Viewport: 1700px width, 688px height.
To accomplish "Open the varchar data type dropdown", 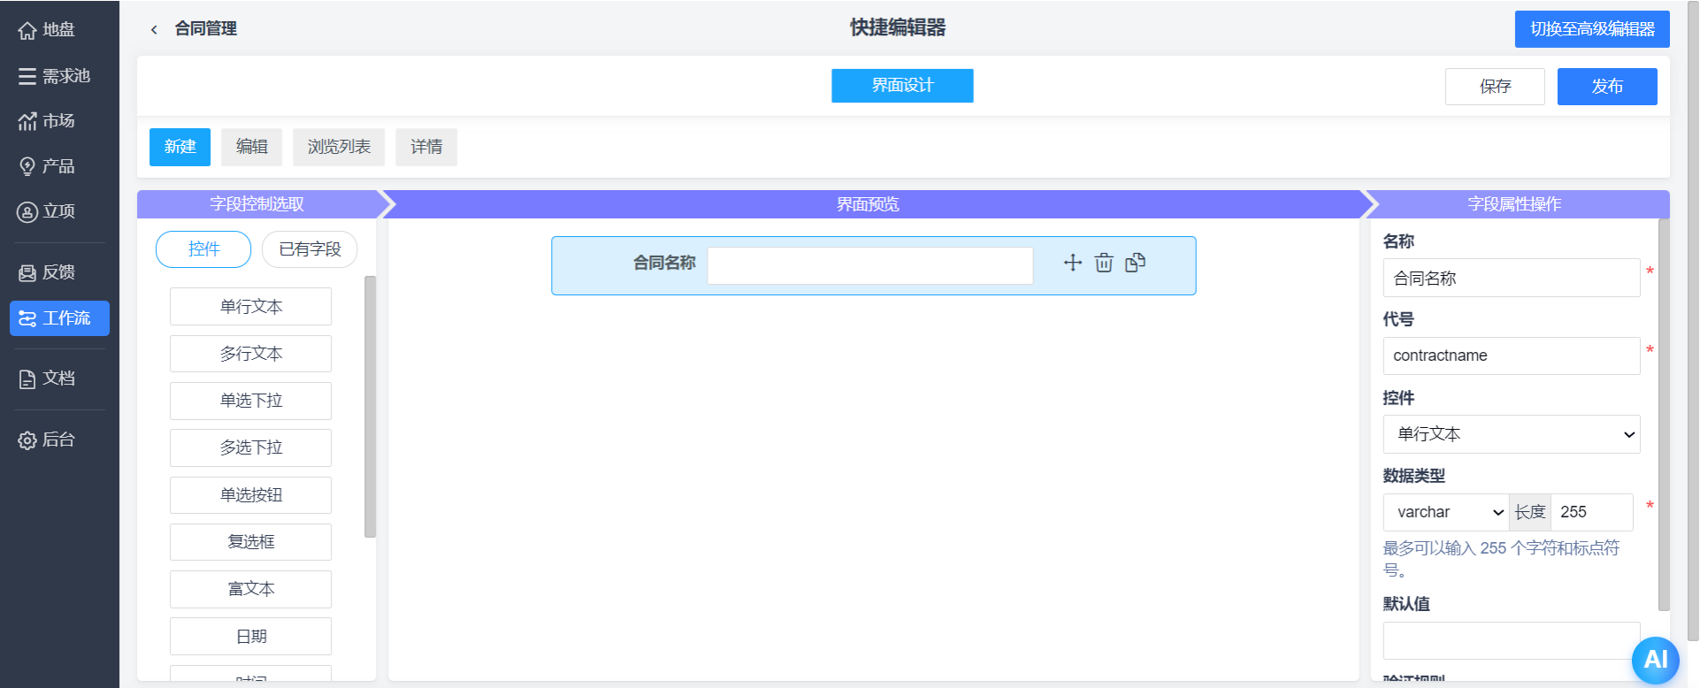I will [1446, 512].
